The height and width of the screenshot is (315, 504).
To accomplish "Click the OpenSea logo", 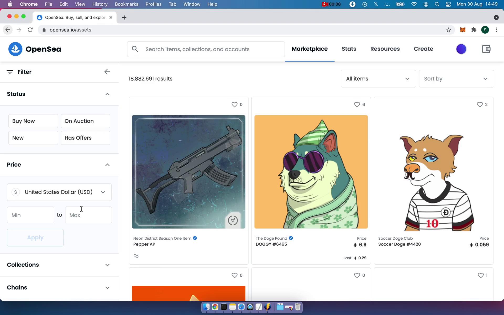I will (34, 49).
